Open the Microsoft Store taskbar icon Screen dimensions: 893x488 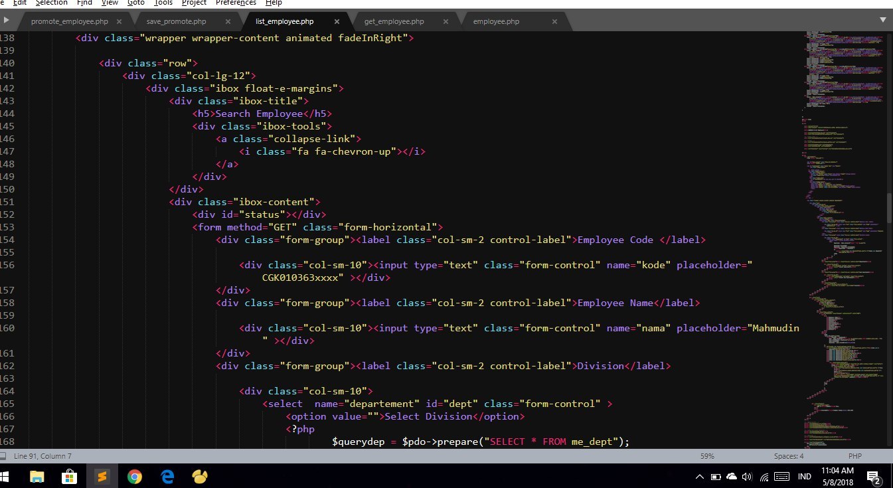pos(69,476)
